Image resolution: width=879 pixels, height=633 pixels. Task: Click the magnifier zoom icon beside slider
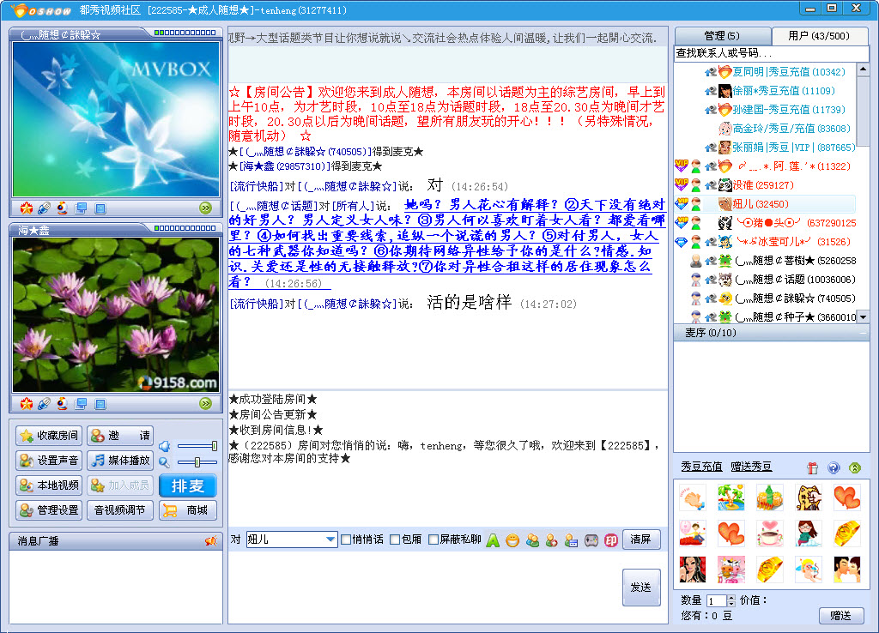click(x=164, y=462)
